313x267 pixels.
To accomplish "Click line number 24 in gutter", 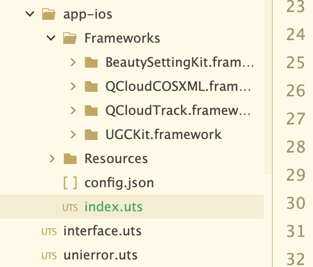I will [295, 34].
